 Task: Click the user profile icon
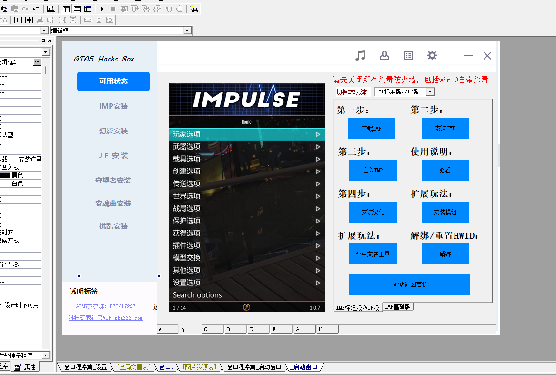point(384,56)
